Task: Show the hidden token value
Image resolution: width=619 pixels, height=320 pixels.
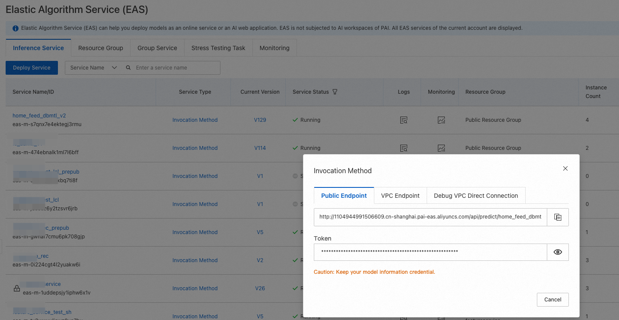Action: [558, 252]
